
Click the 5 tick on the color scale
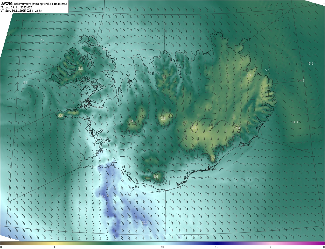tap(108, 247)
